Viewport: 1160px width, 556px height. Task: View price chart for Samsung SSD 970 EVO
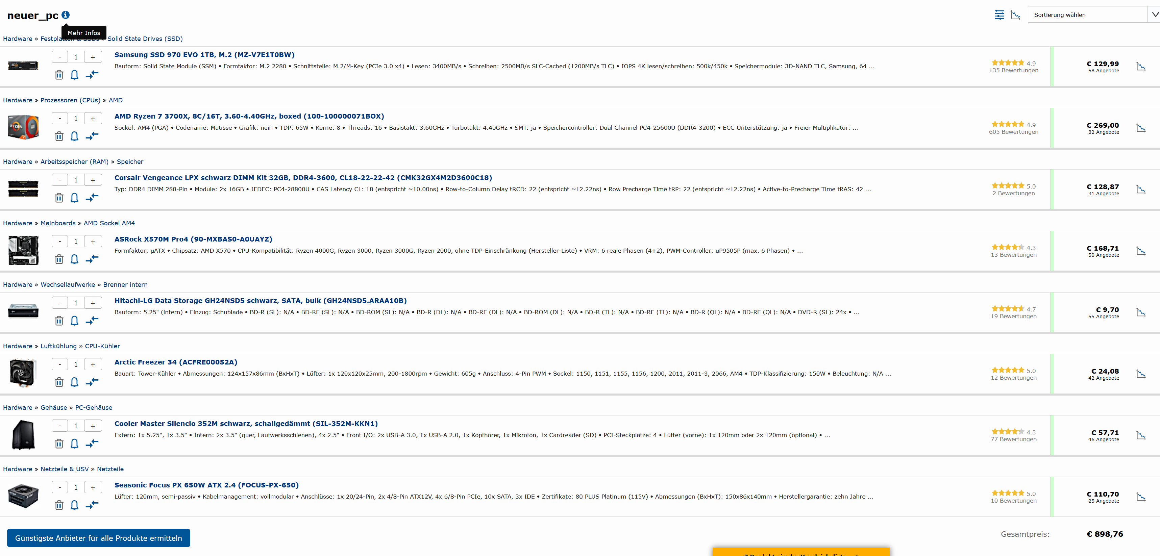[1141, 67]
